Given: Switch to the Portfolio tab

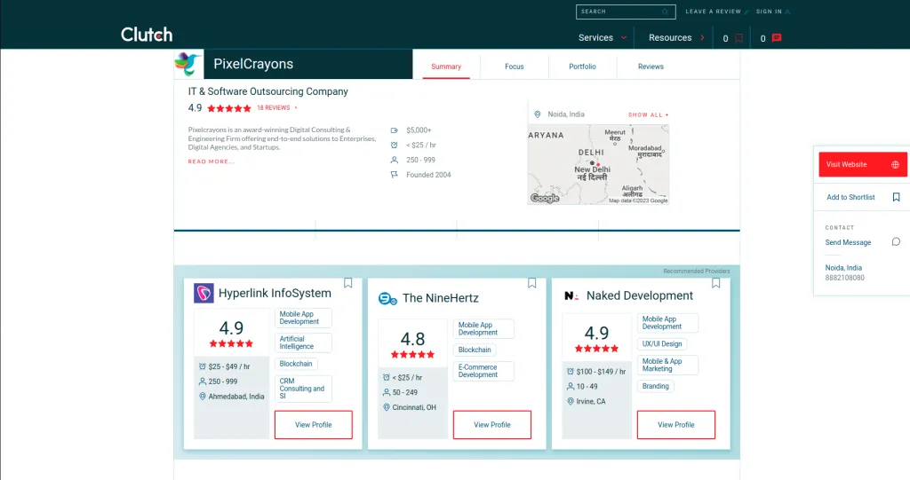Looking at the screenshot, I should [x=582, y=67].
